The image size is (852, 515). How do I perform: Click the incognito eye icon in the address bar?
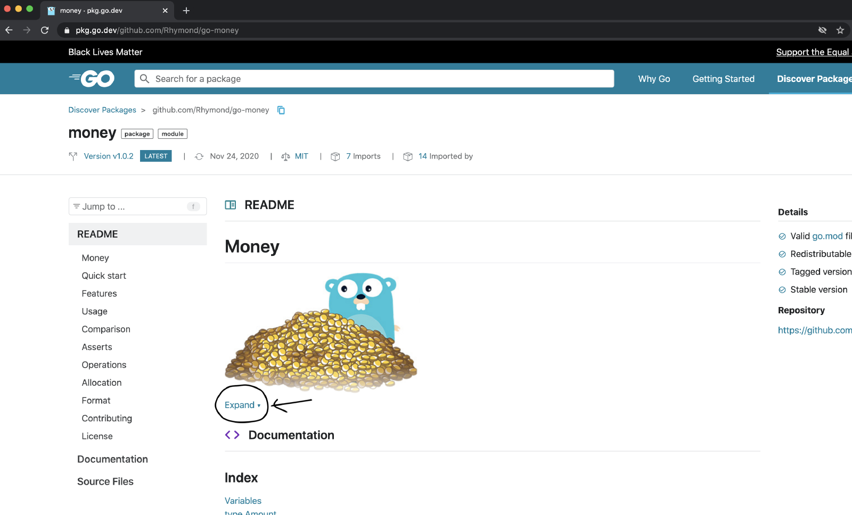coord(822,30)
